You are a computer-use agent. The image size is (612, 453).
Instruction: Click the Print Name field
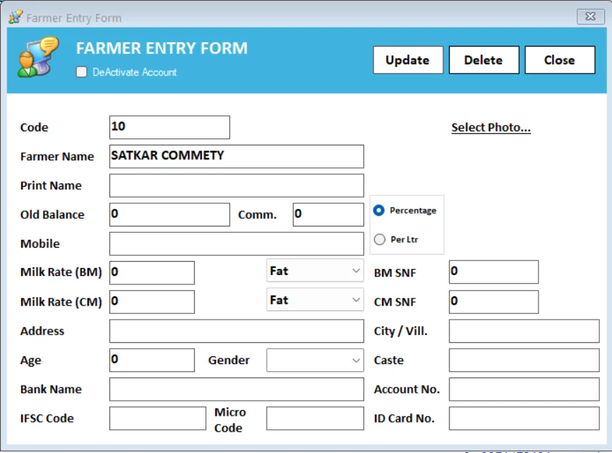[x=236, y=186]
